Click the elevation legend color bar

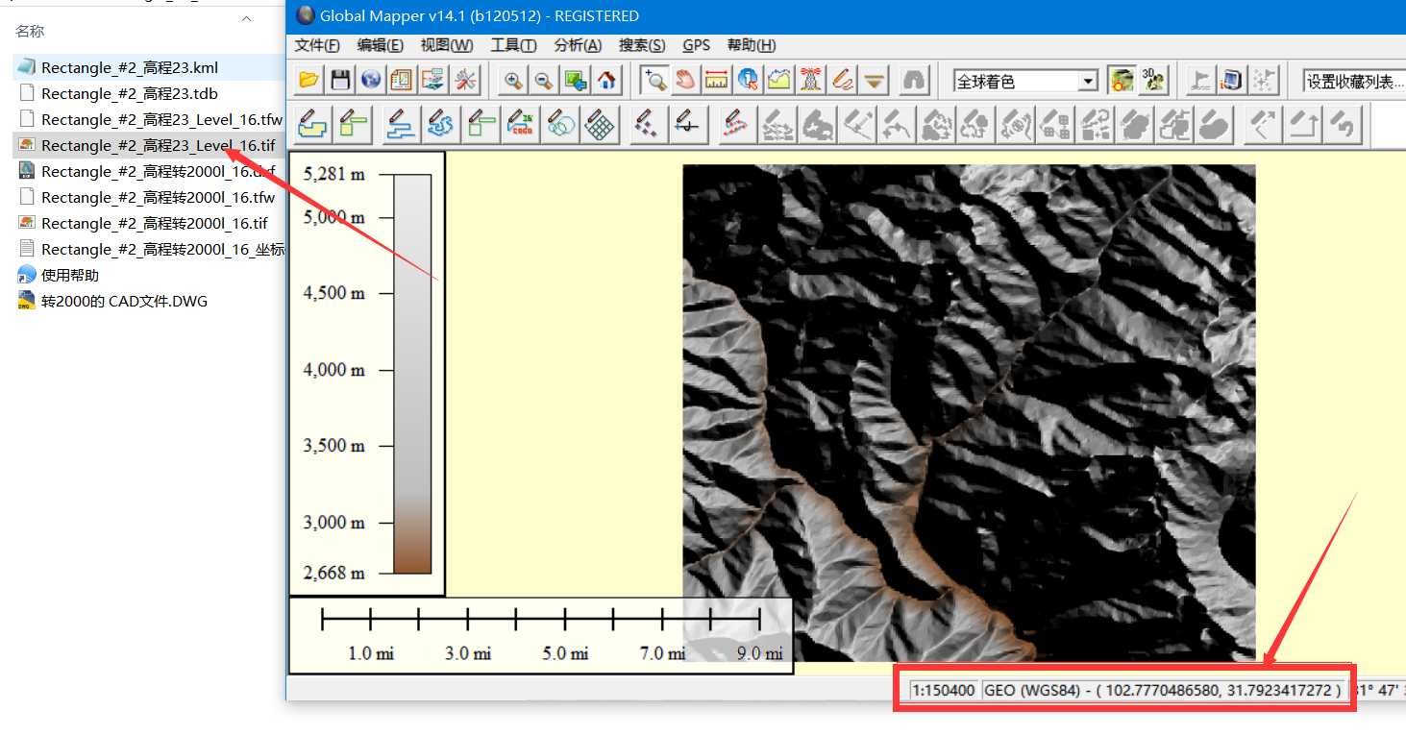click(x=412, y=373)
